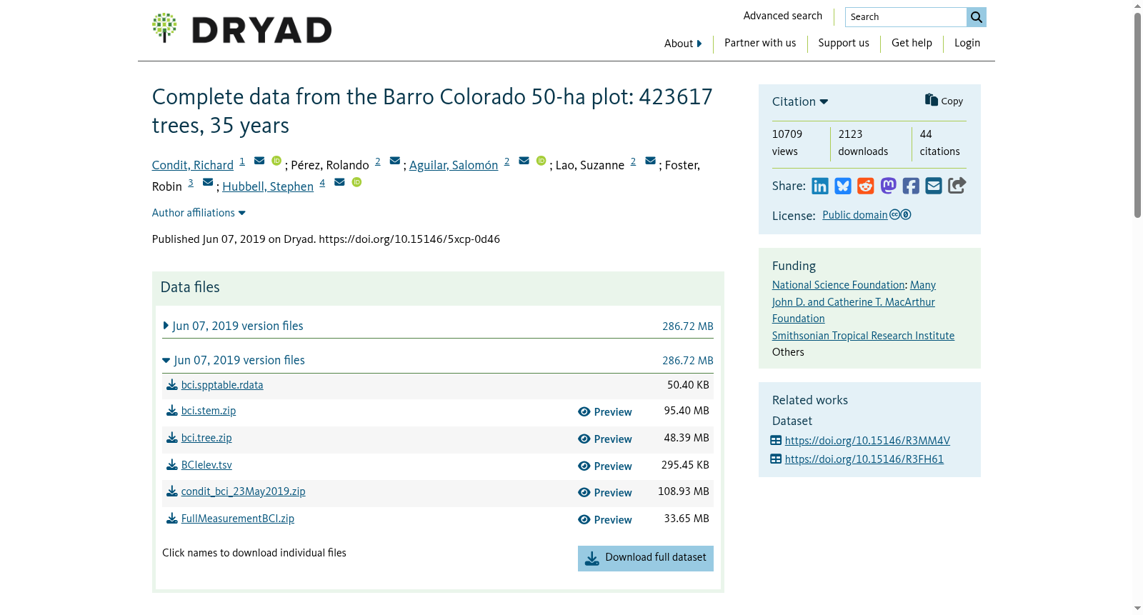
Task: Open Advanced search
Action: 783,16
